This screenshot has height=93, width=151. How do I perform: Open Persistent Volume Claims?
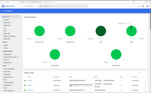10,57
